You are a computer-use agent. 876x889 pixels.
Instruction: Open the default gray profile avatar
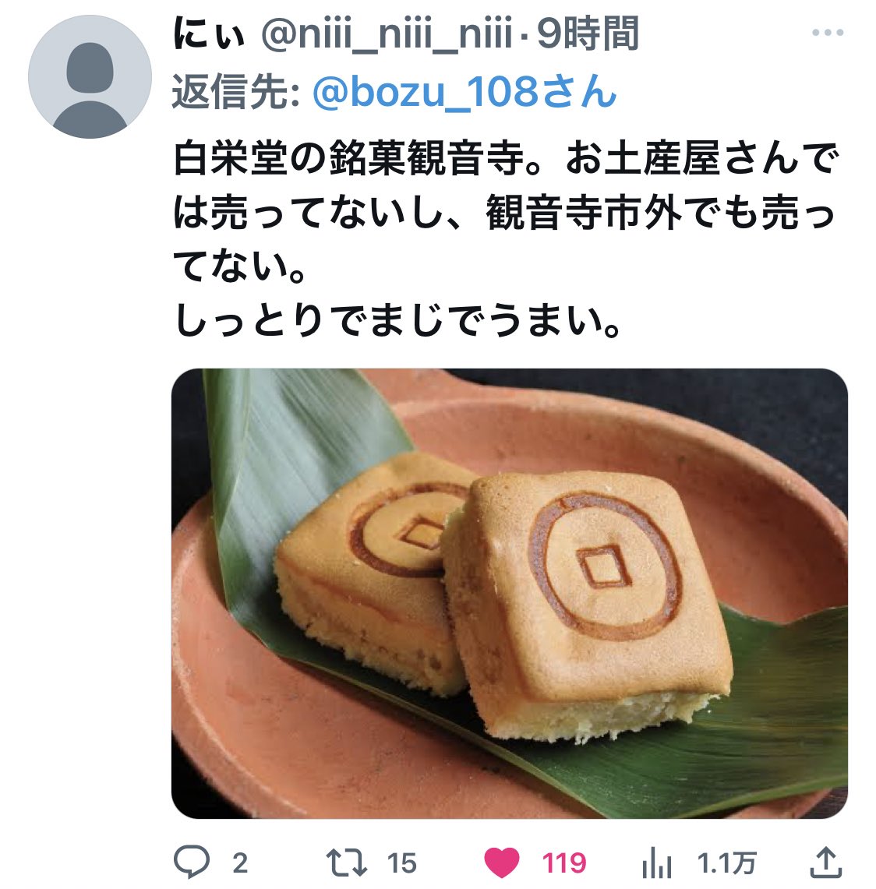pyautogui.click(x=90, y=76)
